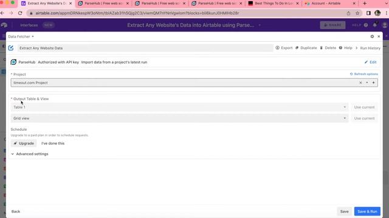Click the ParseHub logo icon

pos(13,62)
